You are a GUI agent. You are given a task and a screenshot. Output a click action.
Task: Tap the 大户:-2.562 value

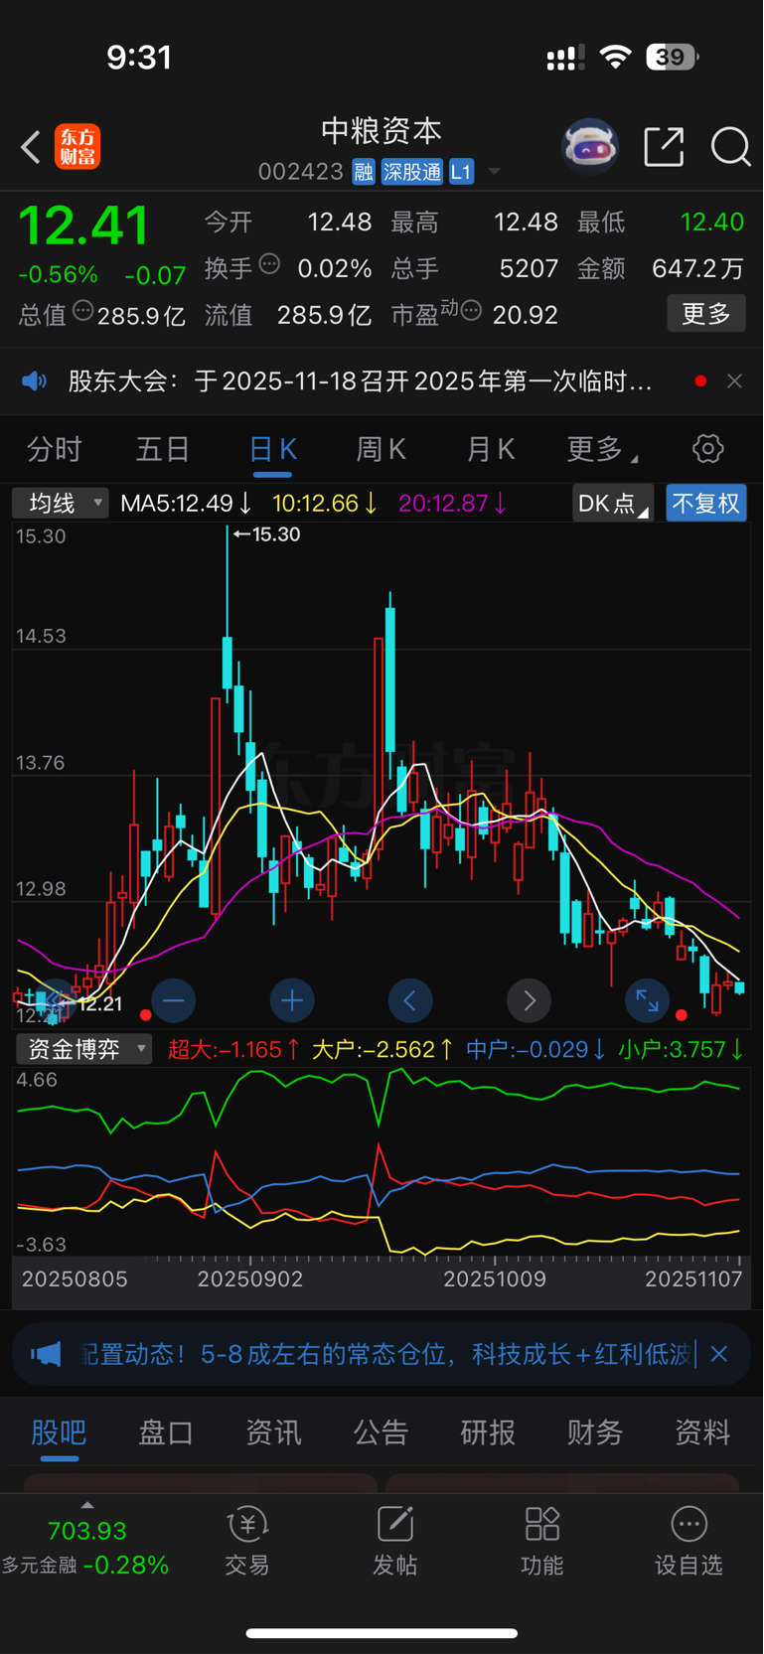(x=382, y=1049)
